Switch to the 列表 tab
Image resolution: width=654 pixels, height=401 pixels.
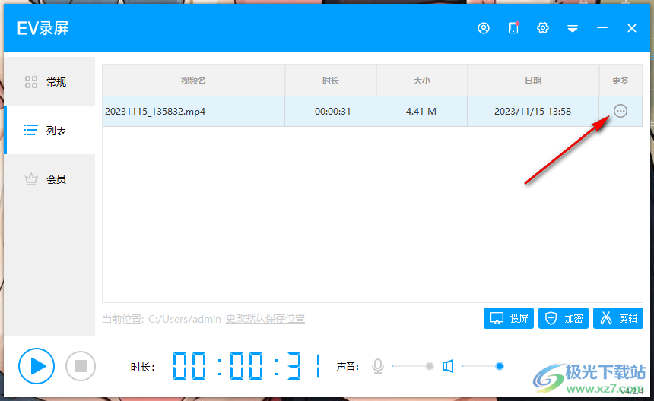click(x=49, y=131)
